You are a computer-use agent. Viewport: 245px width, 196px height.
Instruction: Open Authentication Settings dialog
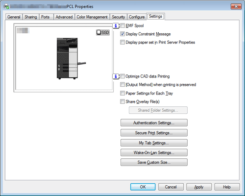154,122
